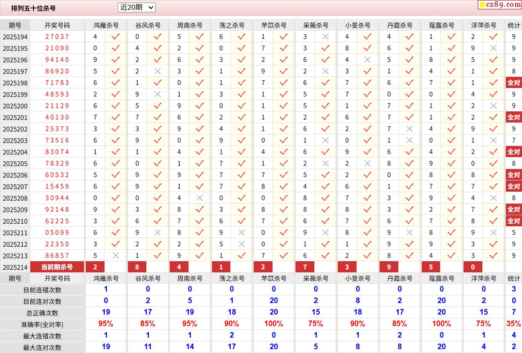This screenshot has width=522, height=353.
Task: Click the winning number 86857
Action: point(57,256)
